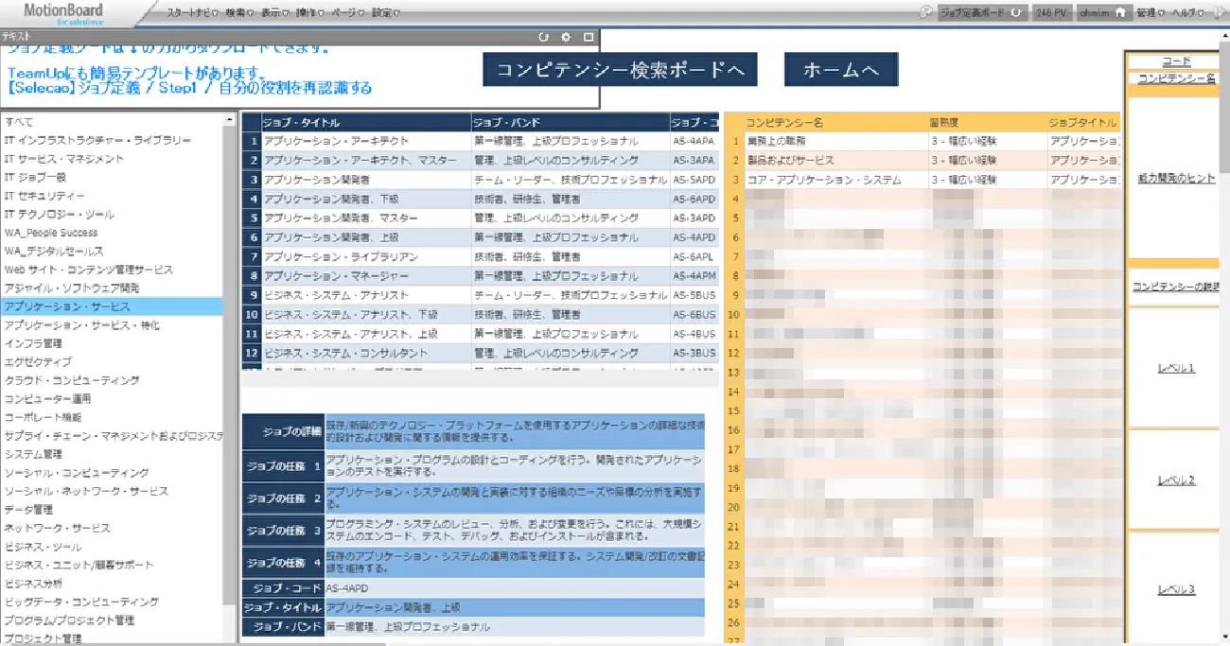Click the category list scroll-up arrow
The image size is (1230, 646).
pos(230,120)
